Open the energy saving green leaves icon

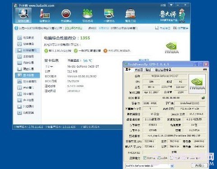(88, 15)
